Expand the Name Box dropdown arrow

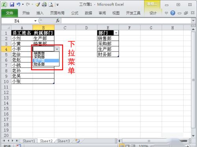click(35, 21)
